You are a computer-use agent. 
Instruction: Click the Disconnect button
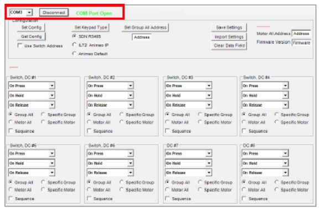[54, 13]
